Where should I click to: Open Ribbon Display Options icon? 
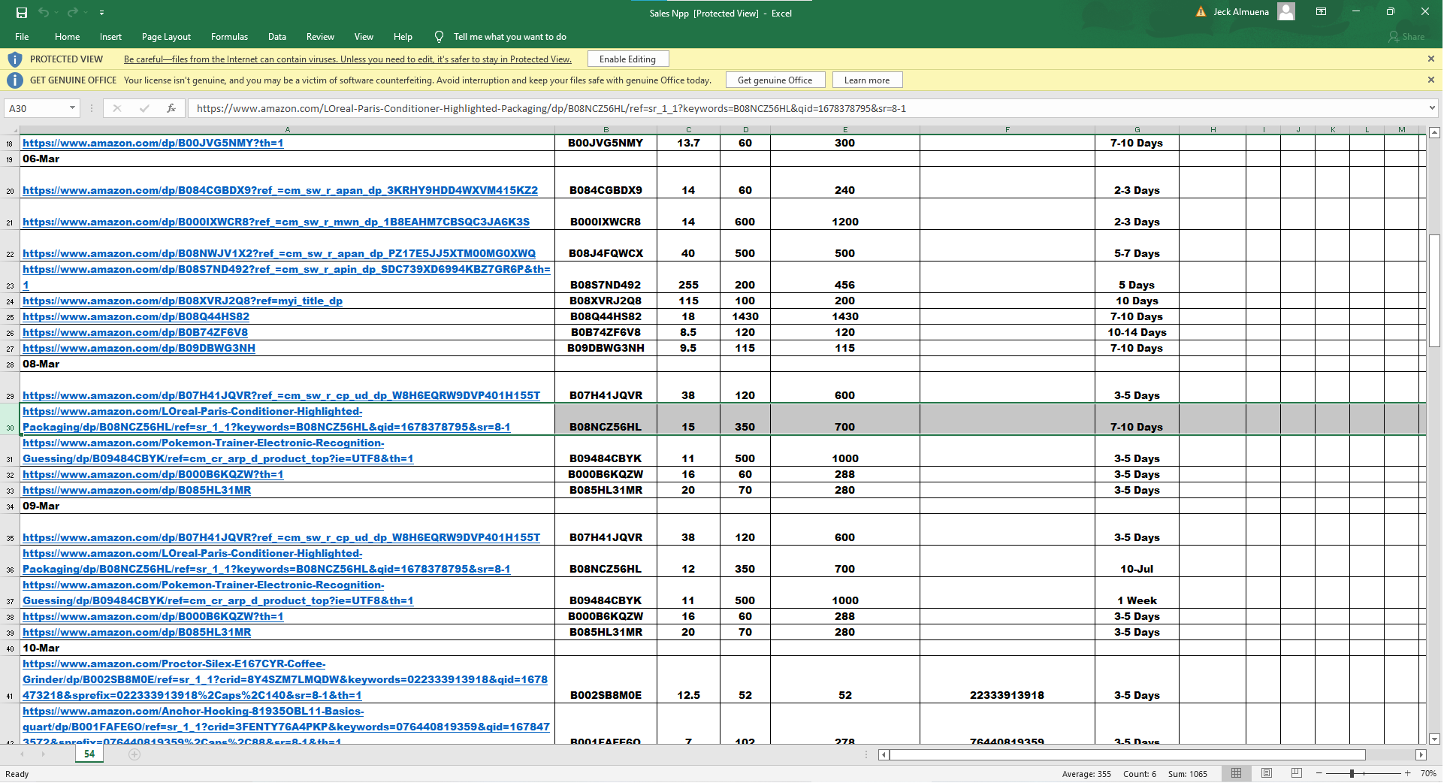point(1321,12)
